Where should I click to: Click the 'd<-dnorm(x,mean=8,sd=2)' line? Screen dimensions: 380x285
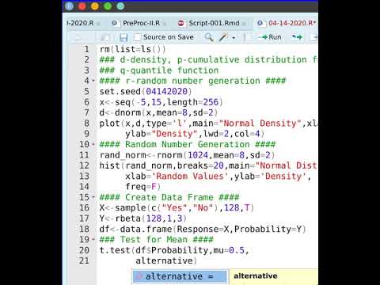158,112
